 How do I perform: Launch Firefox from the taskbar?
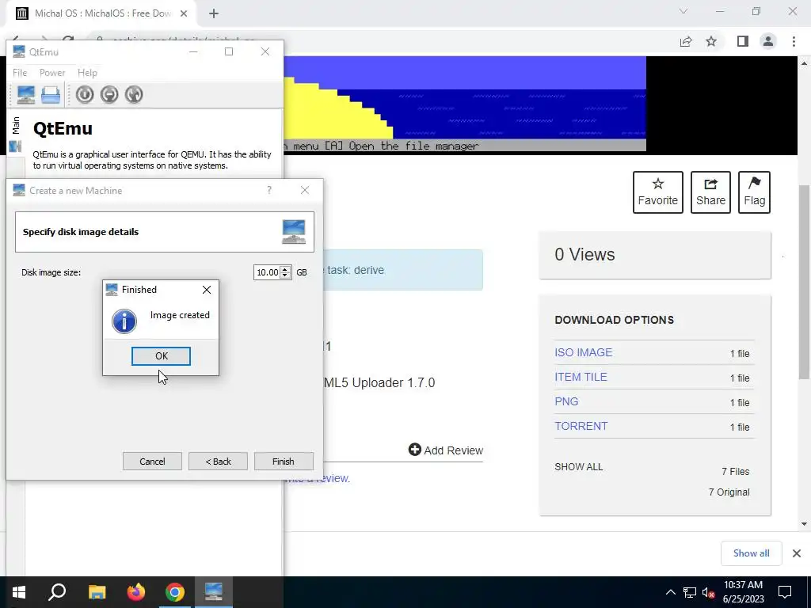tap(136, 592)
